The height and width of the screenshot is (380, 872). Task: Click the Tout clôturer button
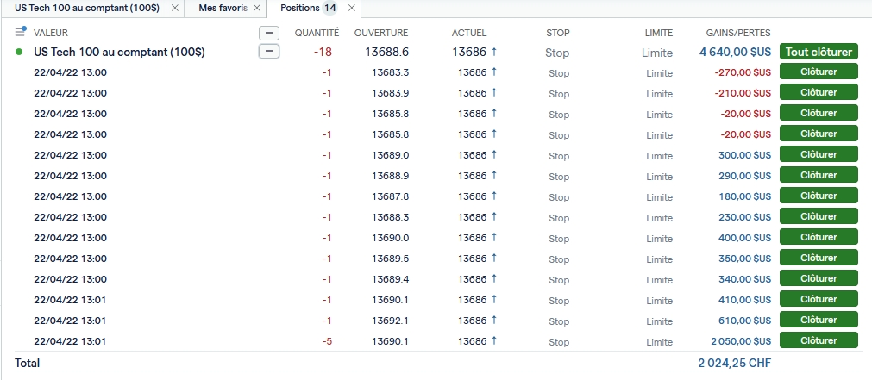click(819, 52)
